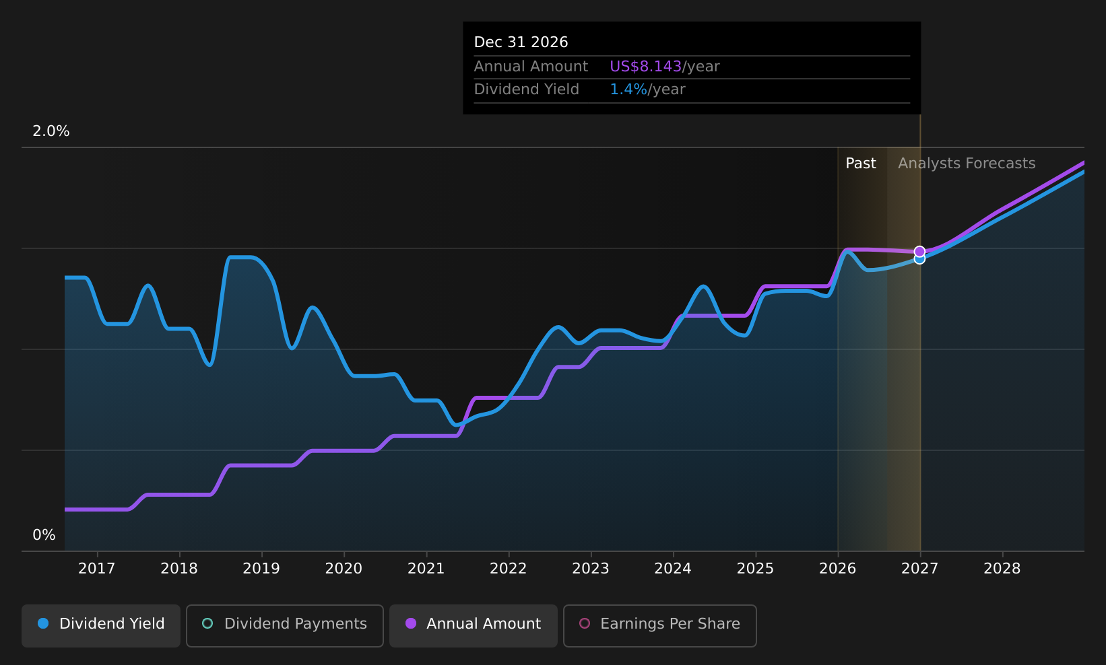Click the 2025 x-axis label

(x=755, y=569)
